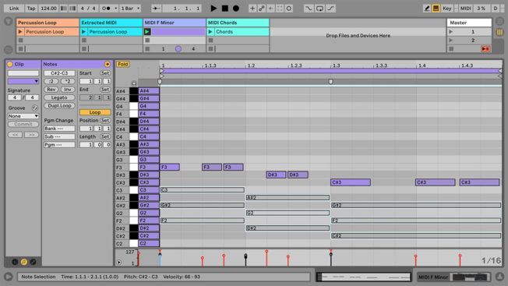The width and height of the screenshot is (508, 286).
Task: Click the Legato button
Action: (59, 97)
